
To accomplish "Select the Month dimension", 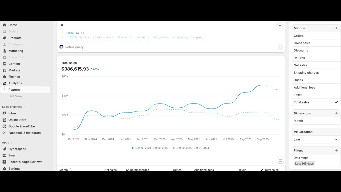I will coord(316,121).
